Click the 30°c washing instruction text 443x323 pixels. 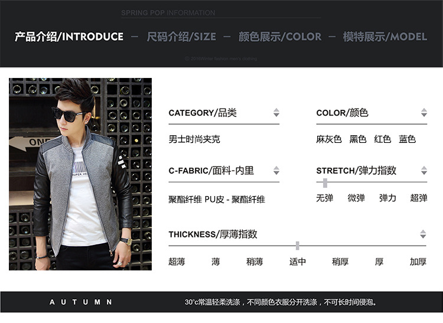(281, 302)
